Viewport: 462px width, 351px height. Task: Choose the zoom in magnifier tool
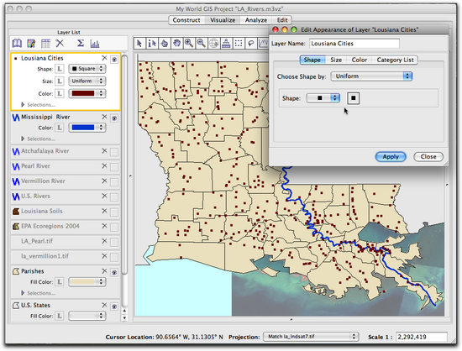[x=189, y=44]
